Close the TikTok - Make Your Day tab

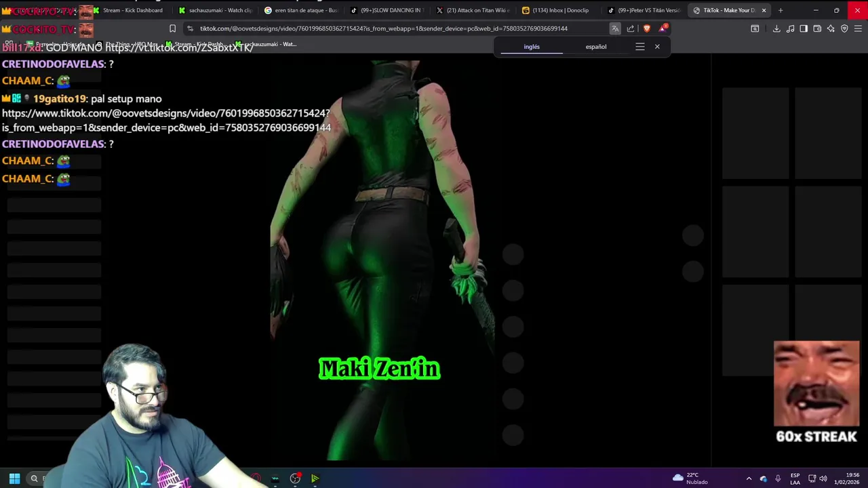pos(764,10)
